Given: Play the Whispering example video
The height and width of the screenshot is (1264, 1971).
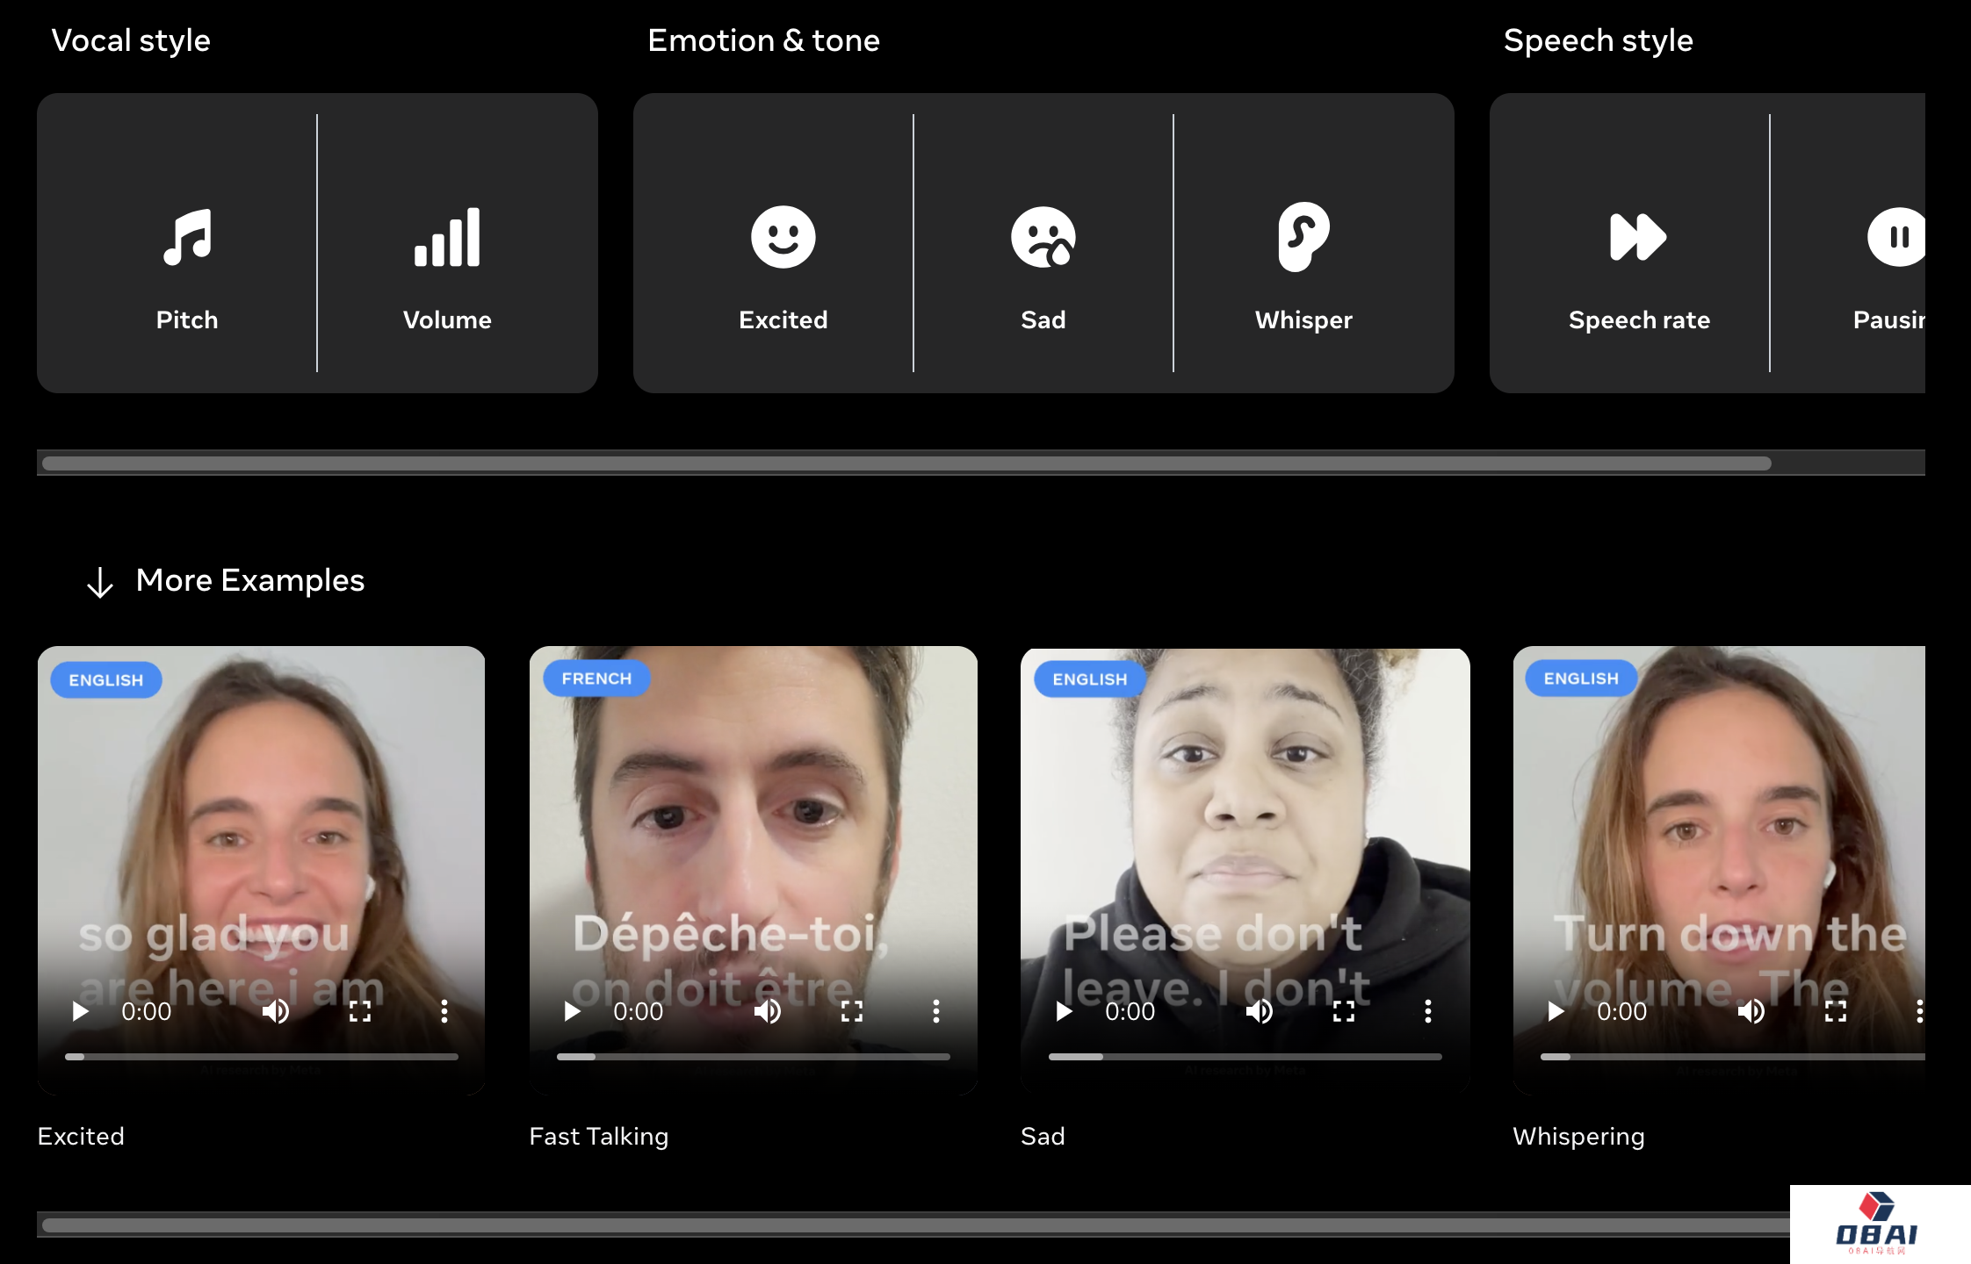Looking at the screenshot, I should click(1556, 1012).
